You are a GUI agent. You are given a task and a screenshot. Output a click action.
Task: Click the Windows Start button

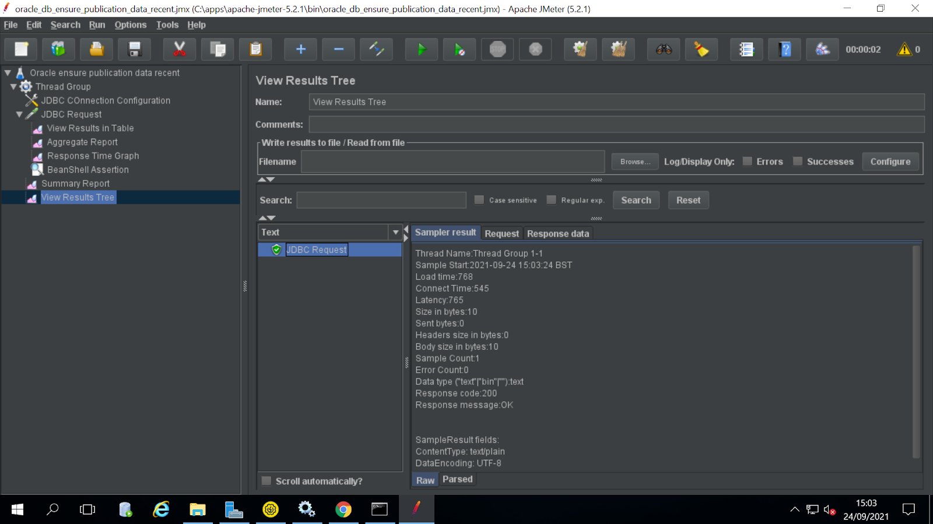tap(17, 509)
